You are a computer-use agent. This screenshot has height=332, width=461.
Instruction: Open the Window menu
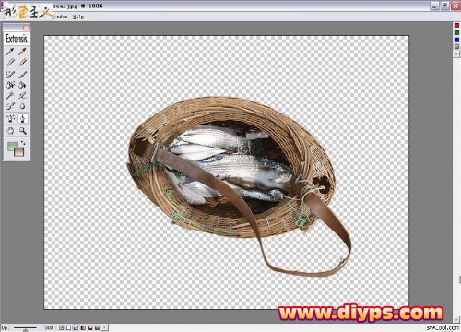[x=60, y=17]
